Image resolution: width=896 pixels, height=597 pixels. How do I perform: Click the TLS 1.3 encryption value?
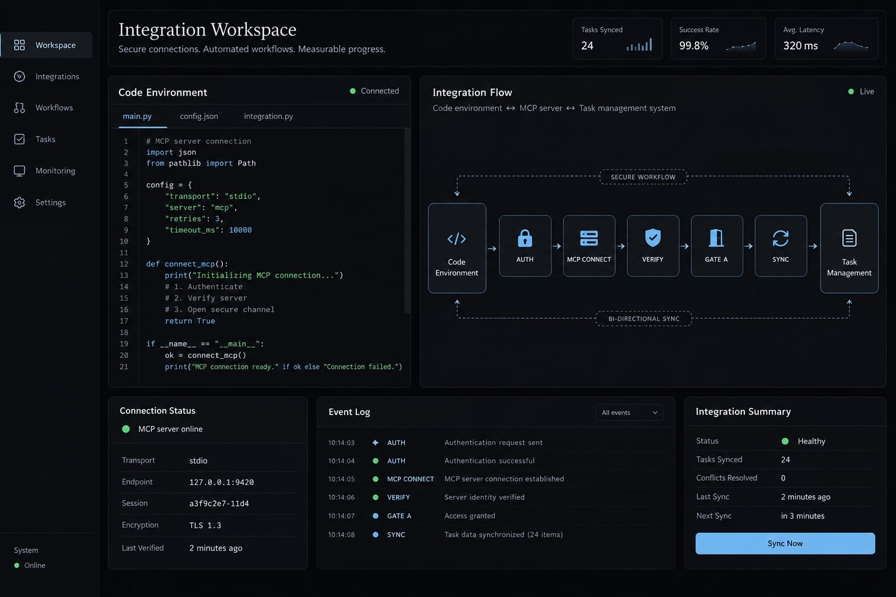[x=205, y=525]
